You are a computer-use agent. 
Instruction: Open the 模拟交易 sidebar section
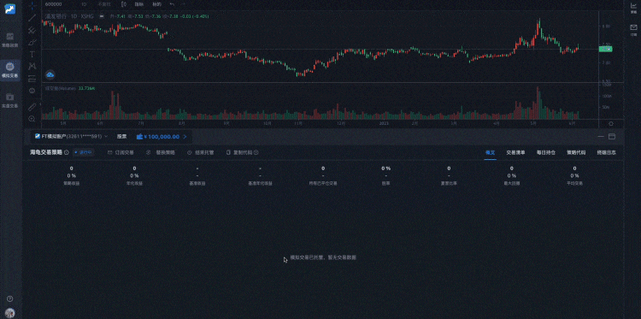[x=9, y=70]
